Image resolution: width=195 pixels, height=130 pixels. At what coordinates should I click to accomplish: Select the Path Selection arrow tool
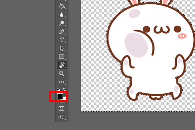pyautogui.click(x=62, y=48)
